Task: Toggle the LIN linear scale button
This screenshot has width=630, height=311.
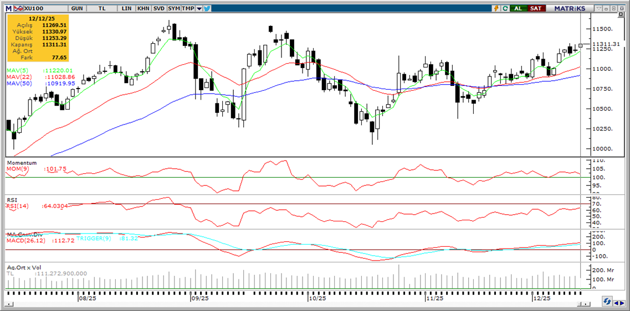Action: point(126,8)
